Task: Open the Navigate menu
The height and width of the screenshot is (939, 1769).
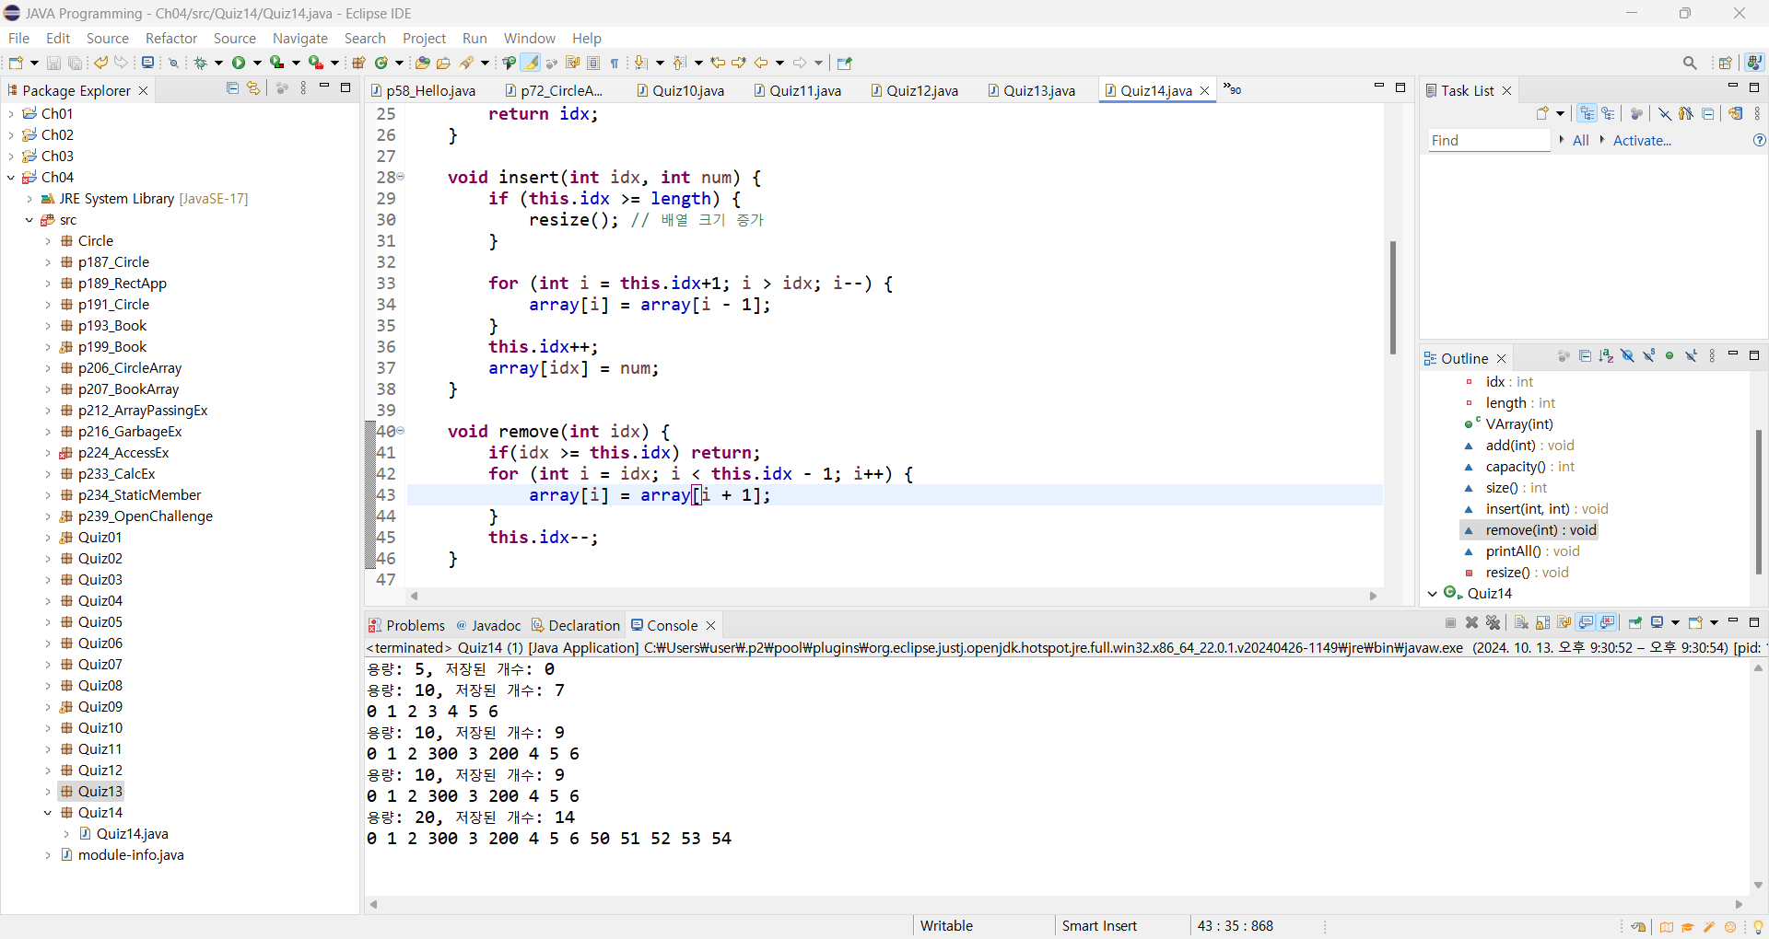Action: (300, 38)
